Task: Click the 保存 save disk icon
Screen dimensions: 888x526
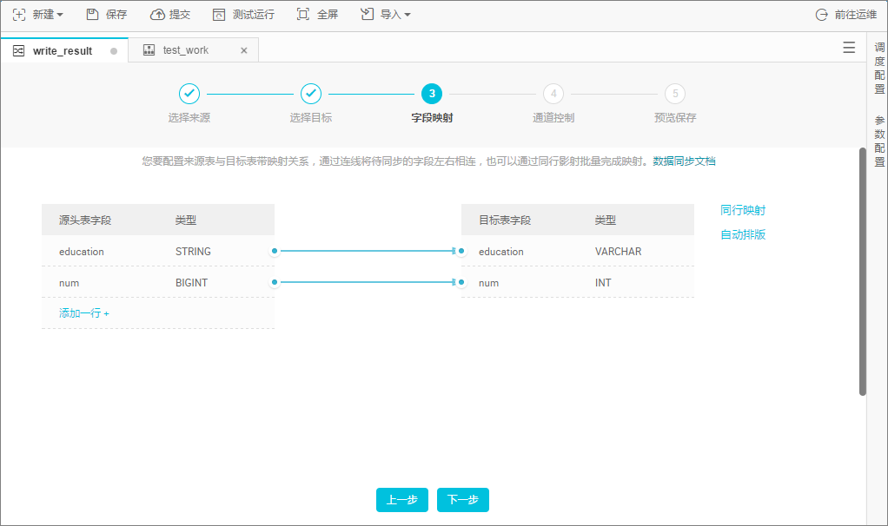Action: [92, 14]
